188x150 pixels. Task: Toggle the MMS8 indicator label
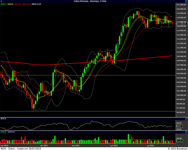10,4
